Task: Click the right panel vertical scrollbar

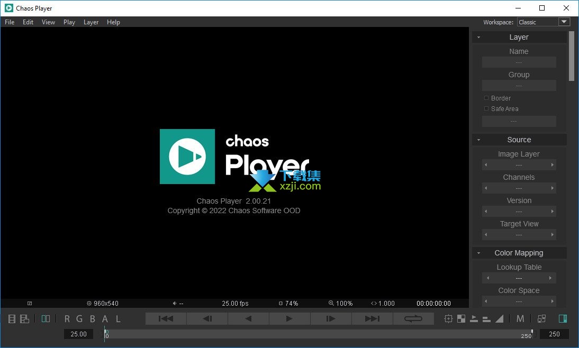Action: [572, 56]
